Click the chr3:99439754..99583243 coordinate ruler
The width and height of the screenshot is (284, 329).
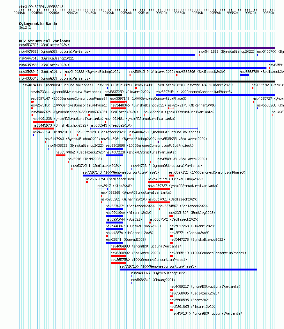point(147,10)
